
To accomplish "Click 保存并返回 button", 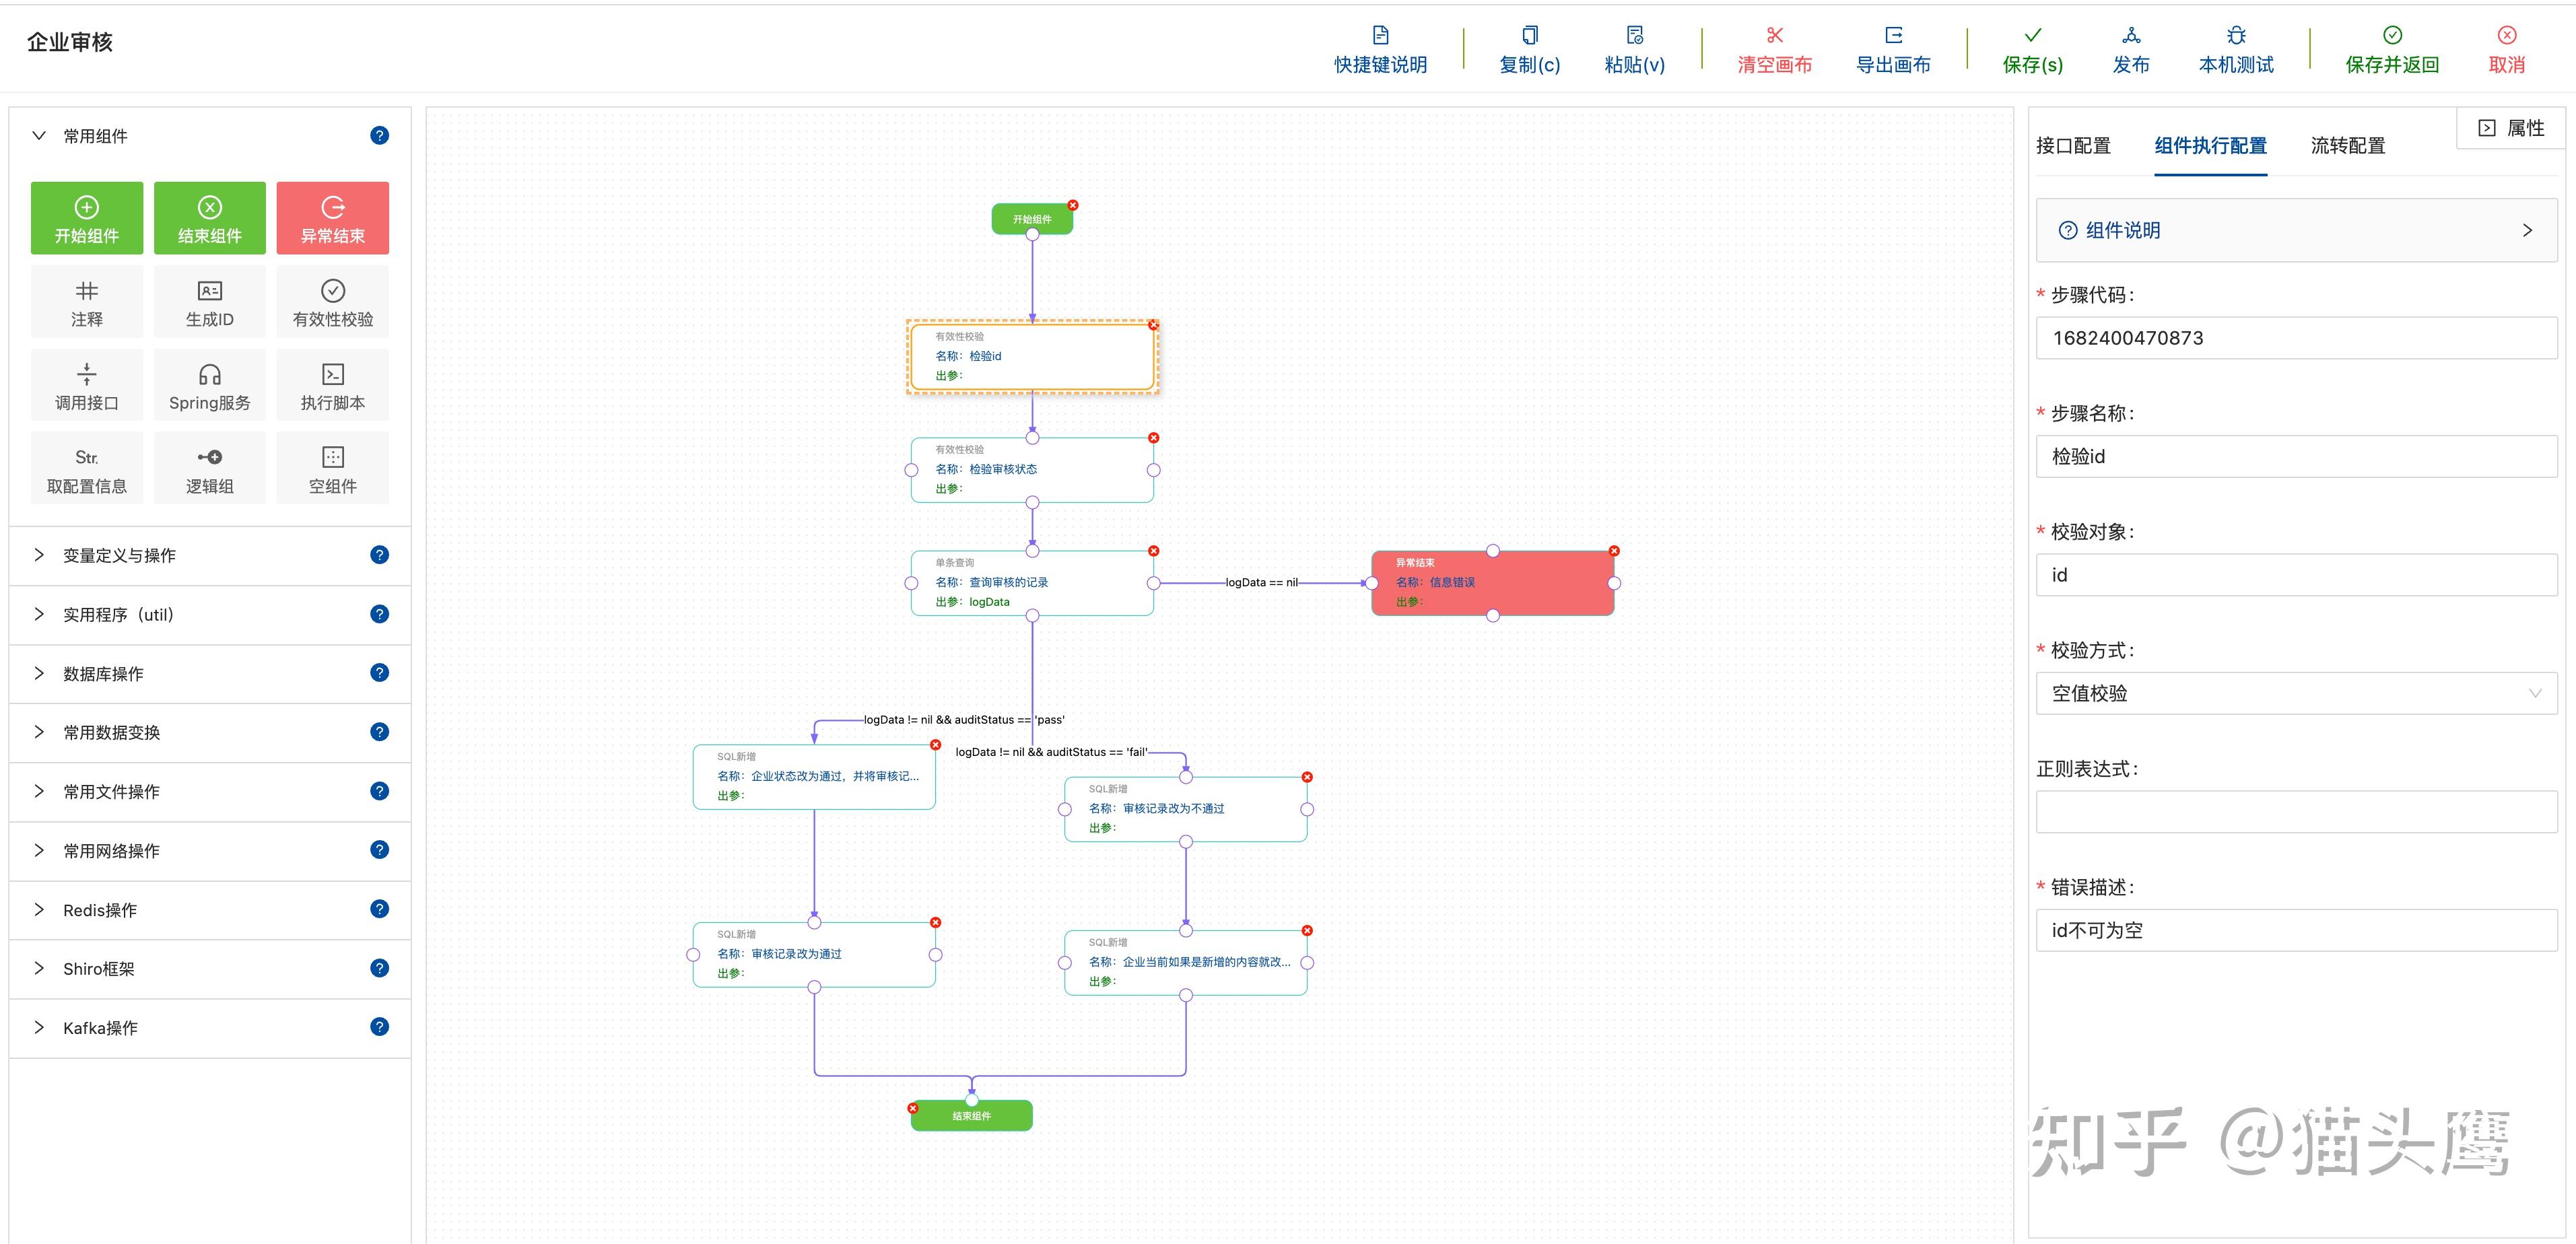I will coord(2391,50).
